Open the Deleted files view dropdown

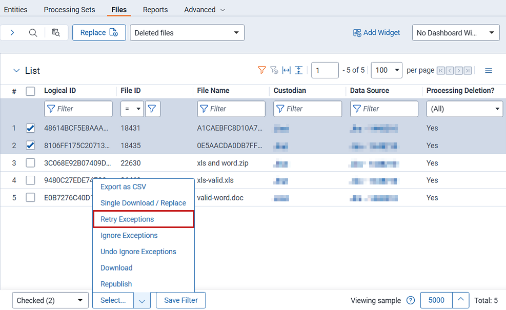click(187, 33)
